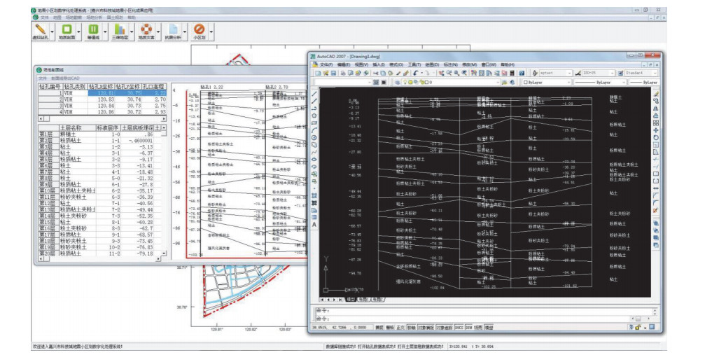This screenshot has height=362, width=726.
Task: Select the AutoCAD Line draw tool
Action: pyautogui.click(x=314, y=93)
